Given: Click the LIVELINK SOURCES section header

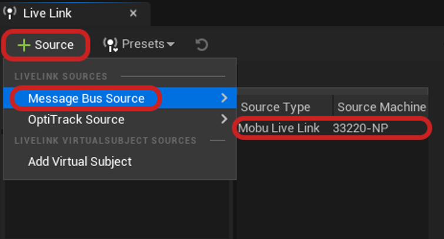Looking at the screenshot, I should (x=61, y=76).
